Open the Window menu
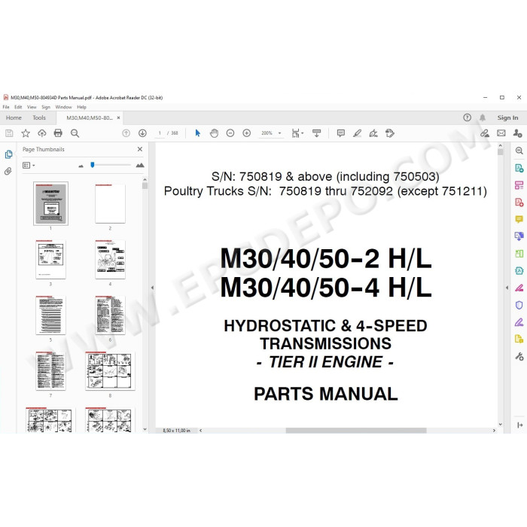 [x=63, y=107]
